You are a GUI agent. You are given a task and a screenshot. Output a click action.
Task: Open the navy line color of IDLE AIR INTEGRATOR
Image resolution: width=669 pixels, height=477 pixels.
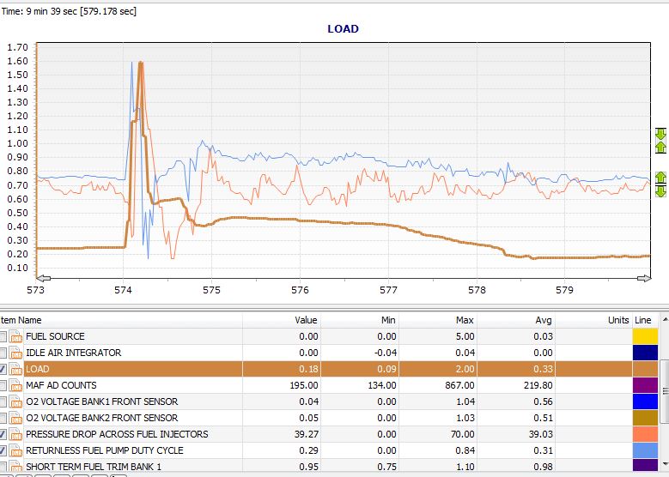coord(645,353)
